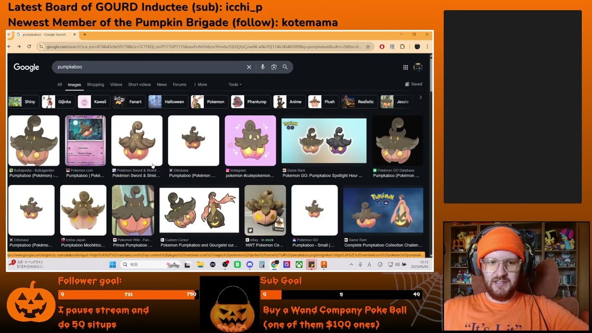The image size is (592, 333).
Task: Filter images by Kawaii chip
Action: tap(93, 102)
